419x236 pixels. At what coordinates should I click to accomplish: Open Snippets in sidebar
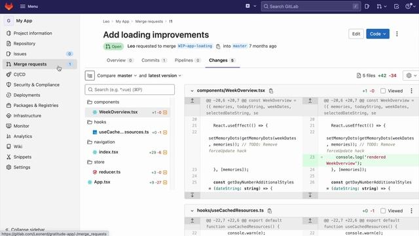pyautogui.click(x=22, y=157)
